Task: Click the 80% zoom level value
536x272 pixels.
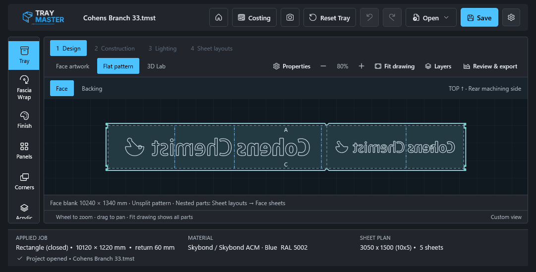Action: pos(343,66)
